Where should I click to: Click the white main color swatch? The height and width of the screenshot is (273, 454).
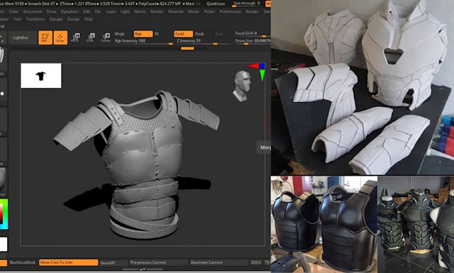[x=3, y=244]
